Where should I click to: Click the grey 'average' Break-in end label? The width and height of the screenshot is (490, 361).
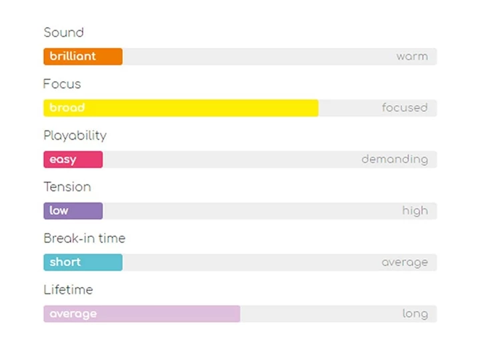[405, 262]
